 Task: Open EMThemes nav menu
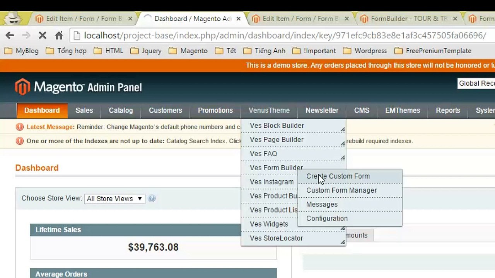403,110
